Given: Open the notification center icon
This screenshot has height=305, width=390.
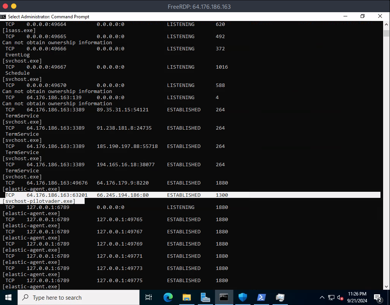Looking at the screenshot, I should click(378, 298).
